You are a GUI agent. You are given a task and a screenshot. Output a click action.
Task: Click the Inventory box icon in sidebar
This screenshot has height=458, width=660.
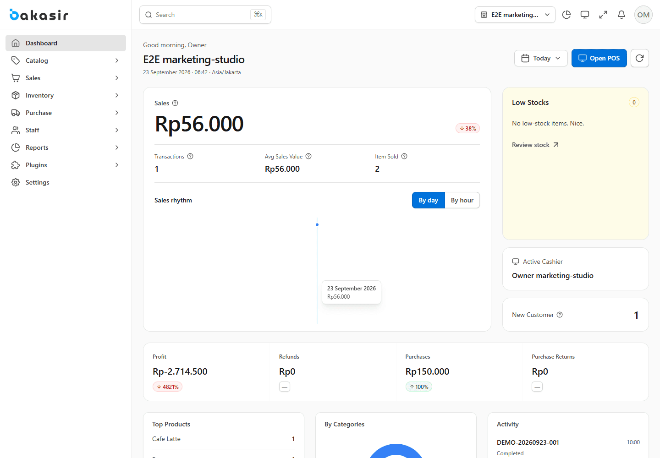(16, 95)
